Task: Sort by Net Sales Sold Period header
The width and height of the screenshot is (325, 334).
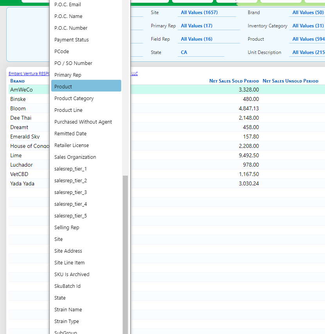Action: point(234,81)
